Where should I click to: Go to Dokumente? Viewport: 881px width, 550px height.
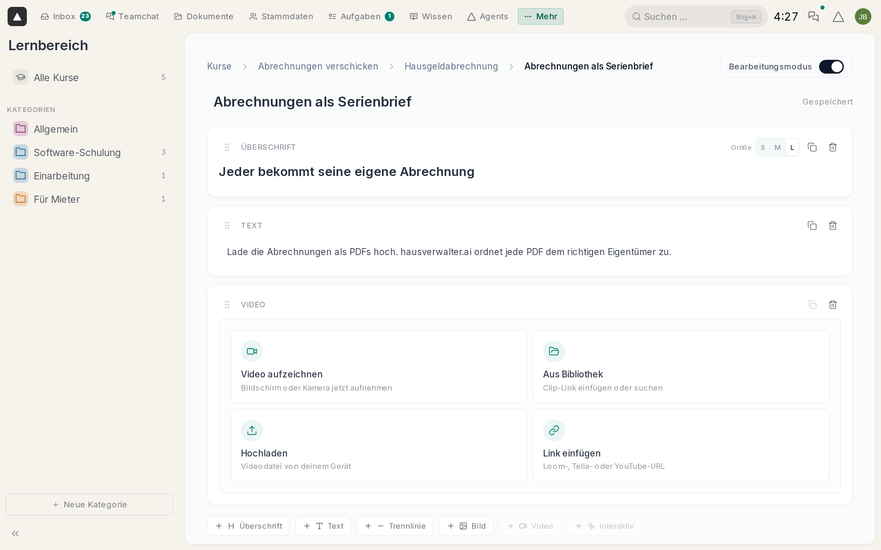click(x=204, y=16)
